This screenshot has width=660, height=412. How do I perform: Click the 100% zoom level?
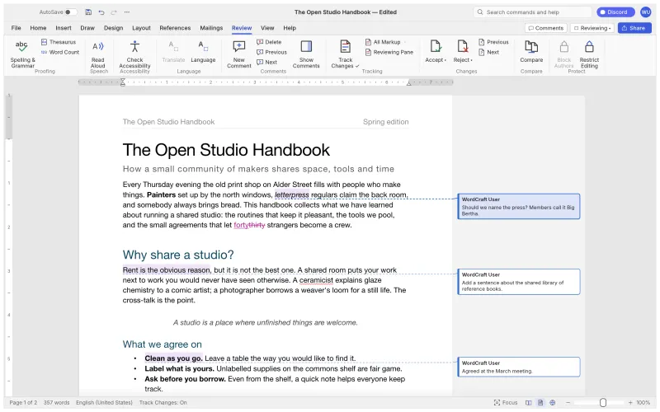pyautogui.click(x=643, y=403)
